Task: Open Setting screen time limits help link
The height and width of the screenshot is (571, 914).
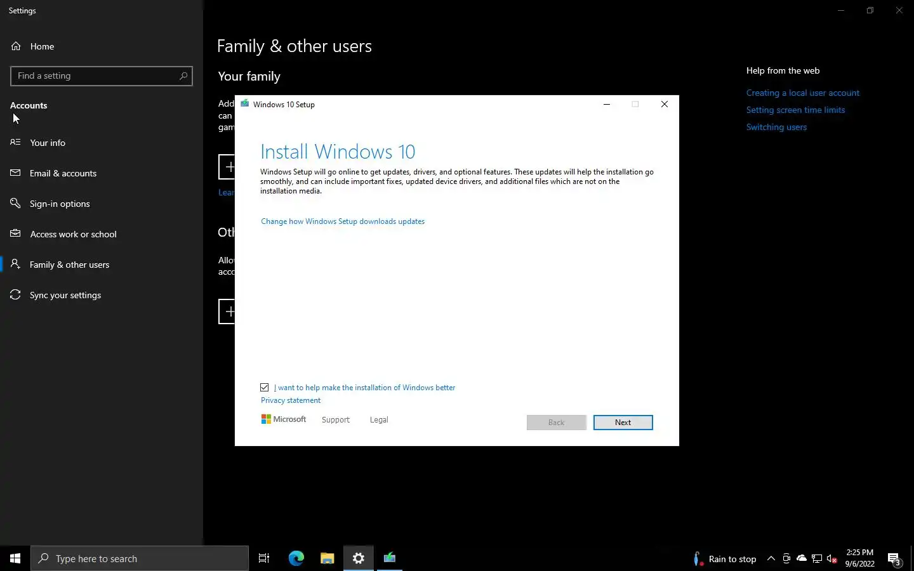Action: click(796, 110)
